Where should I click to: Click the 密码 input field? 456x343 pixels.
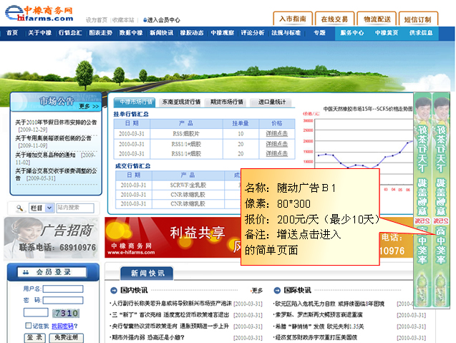[63, 300]
